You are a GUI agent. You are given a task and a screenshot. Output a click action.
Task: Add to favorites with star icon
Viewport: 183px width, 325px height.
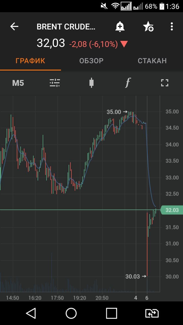148,26
